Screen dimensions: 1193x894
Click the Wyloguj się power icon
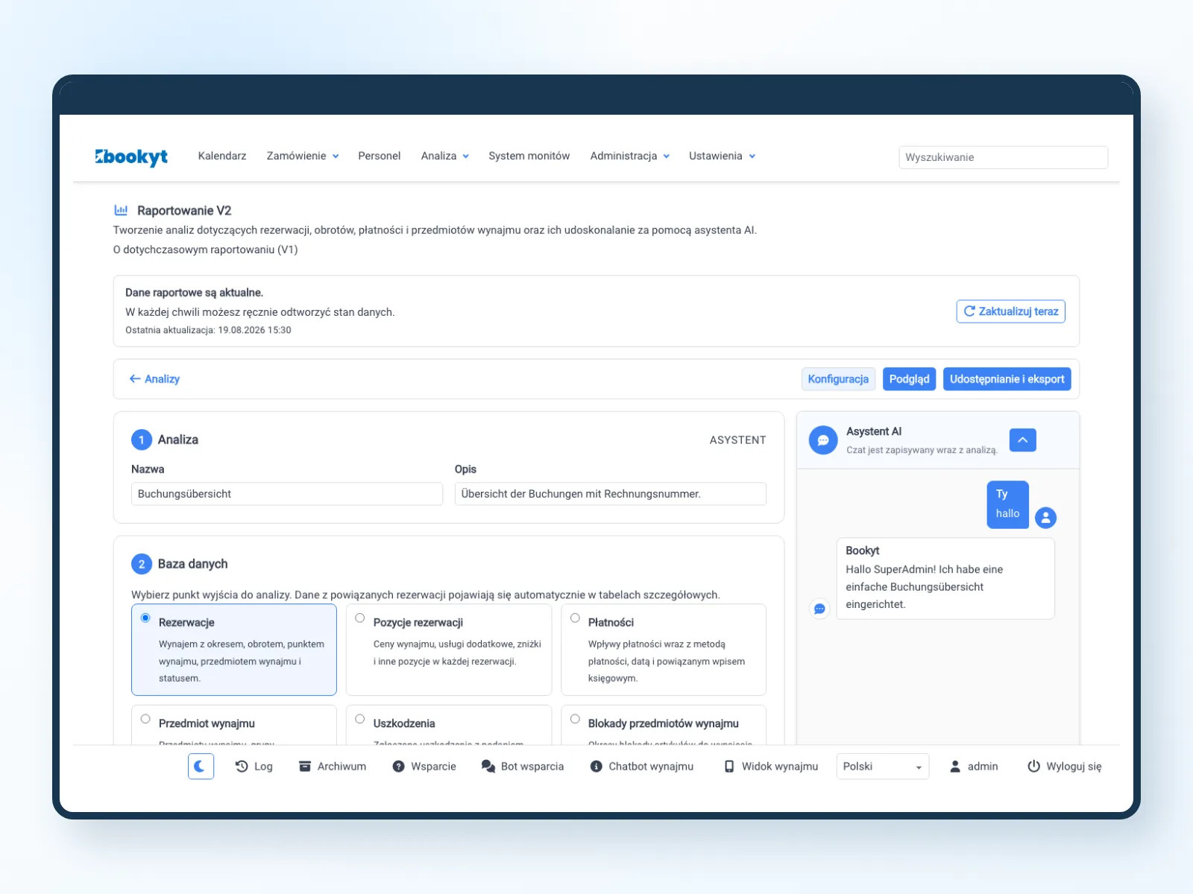[1033, 766]
